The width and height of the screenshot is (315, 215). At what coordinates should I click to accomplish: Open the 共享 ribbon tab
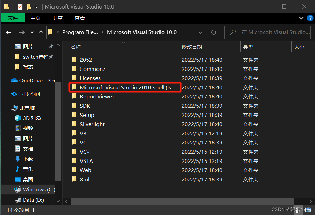[58, 18]
